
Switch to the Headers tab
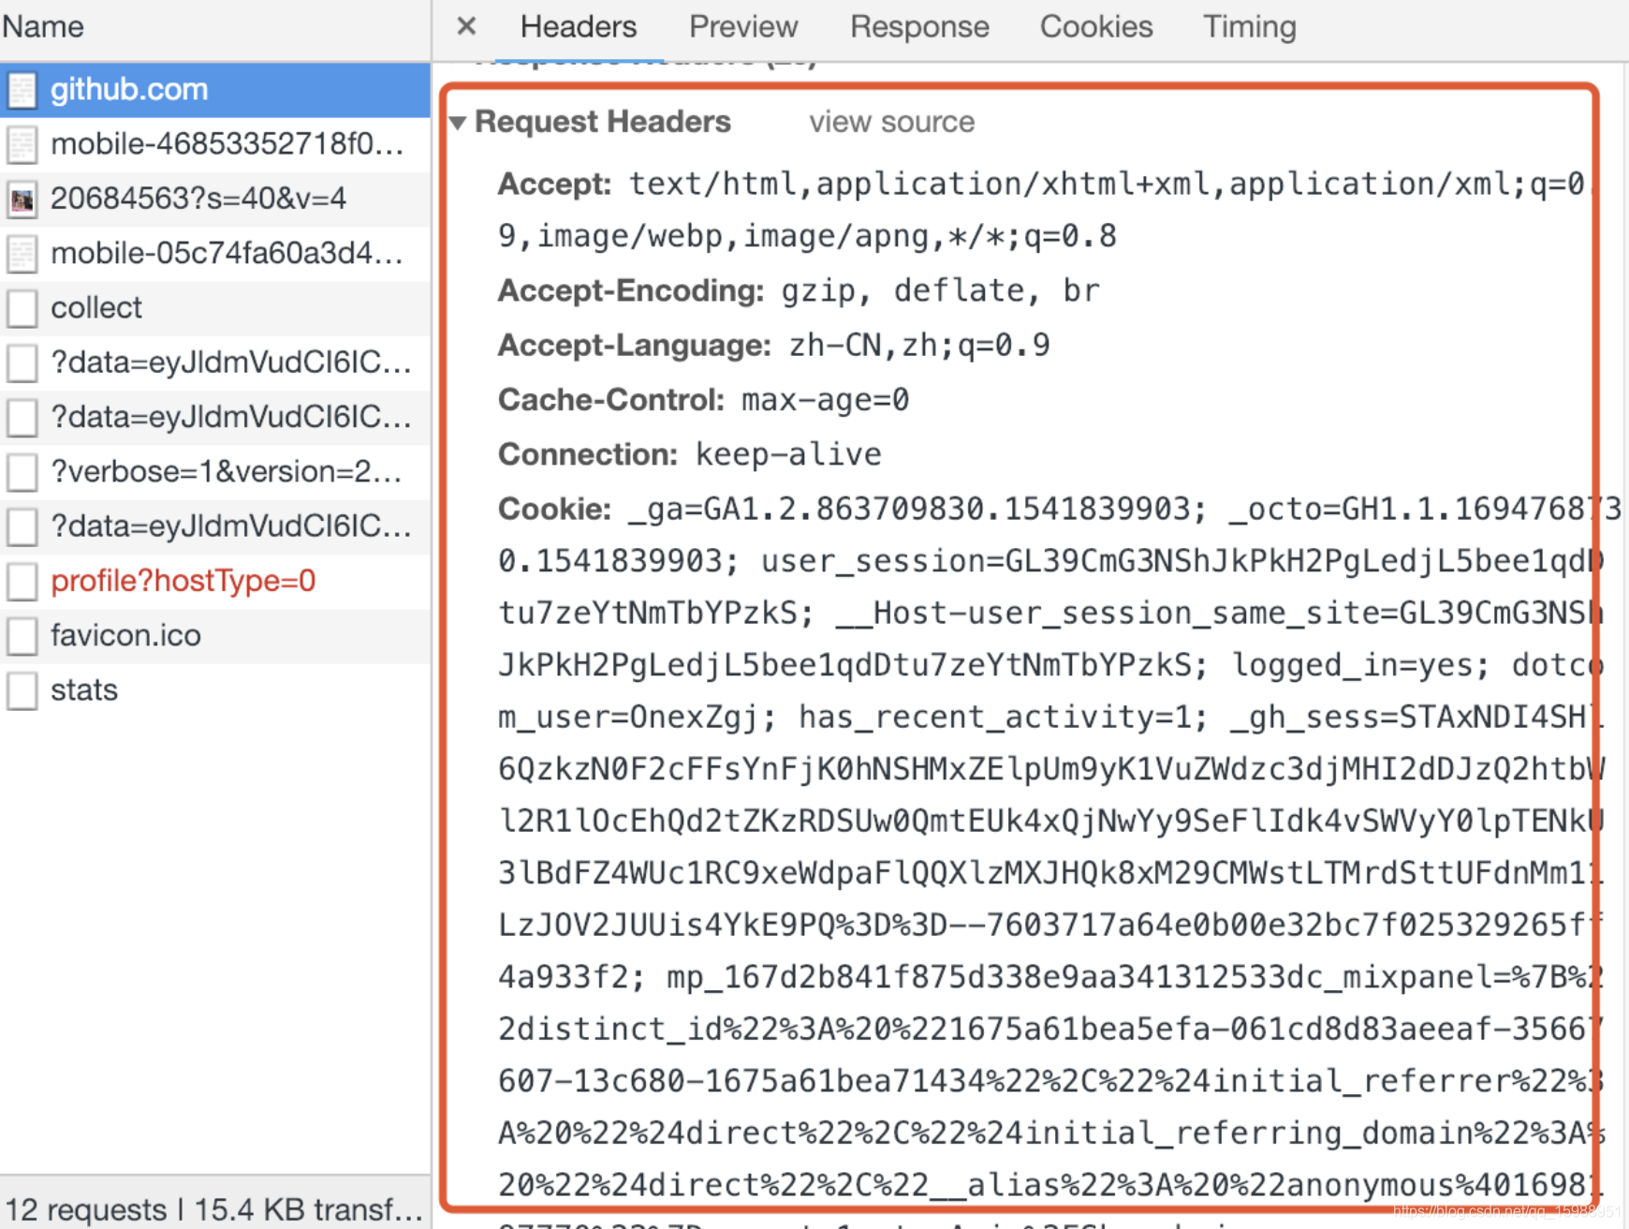(x=578, y=26)
